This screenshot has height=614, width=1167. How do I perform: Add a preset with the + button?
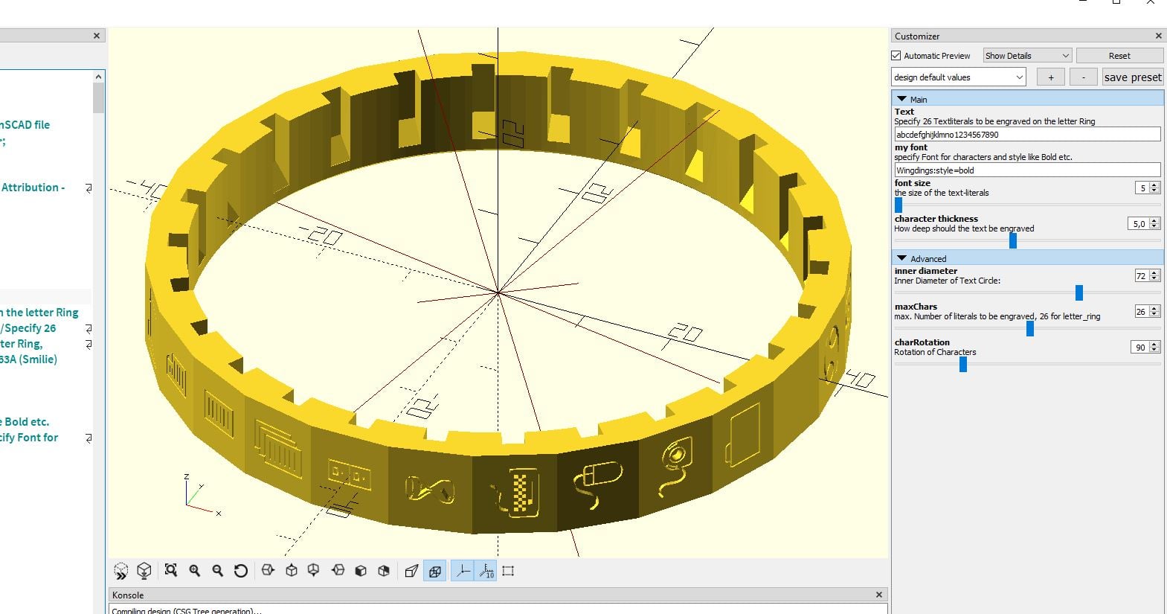click(1050, 77)
